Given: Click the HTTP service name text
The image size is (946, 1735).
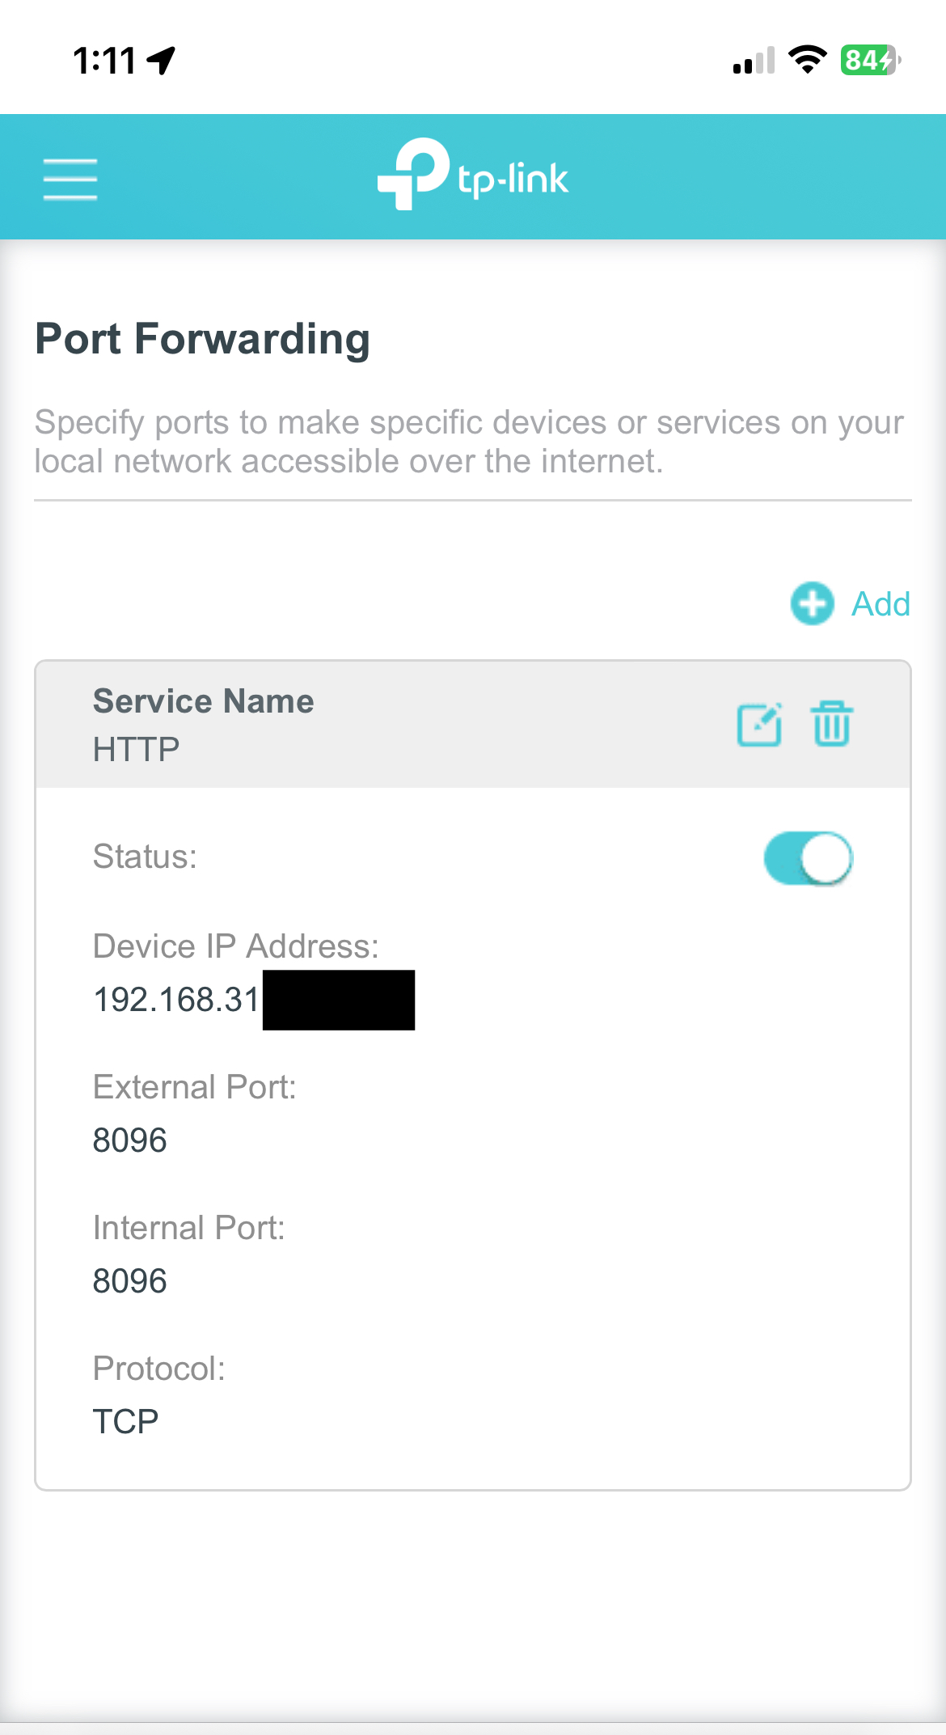Looking at the screenshot, I should pyautogui.click(x=136, y=750).
